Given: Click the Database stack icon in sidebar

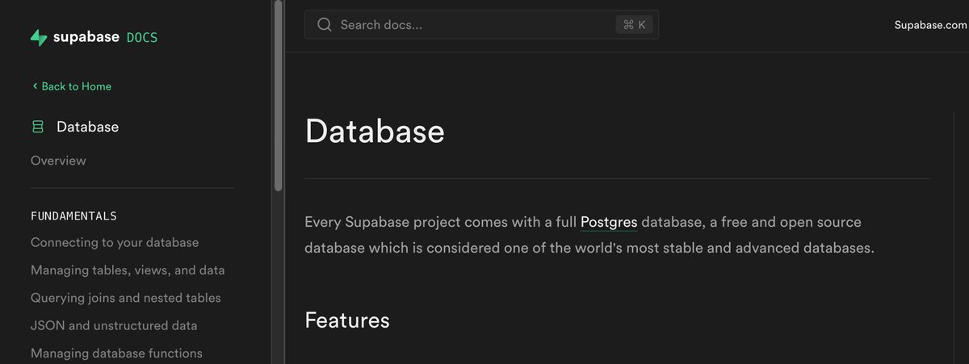Looking at the screenshot, I should click(37, 127).
